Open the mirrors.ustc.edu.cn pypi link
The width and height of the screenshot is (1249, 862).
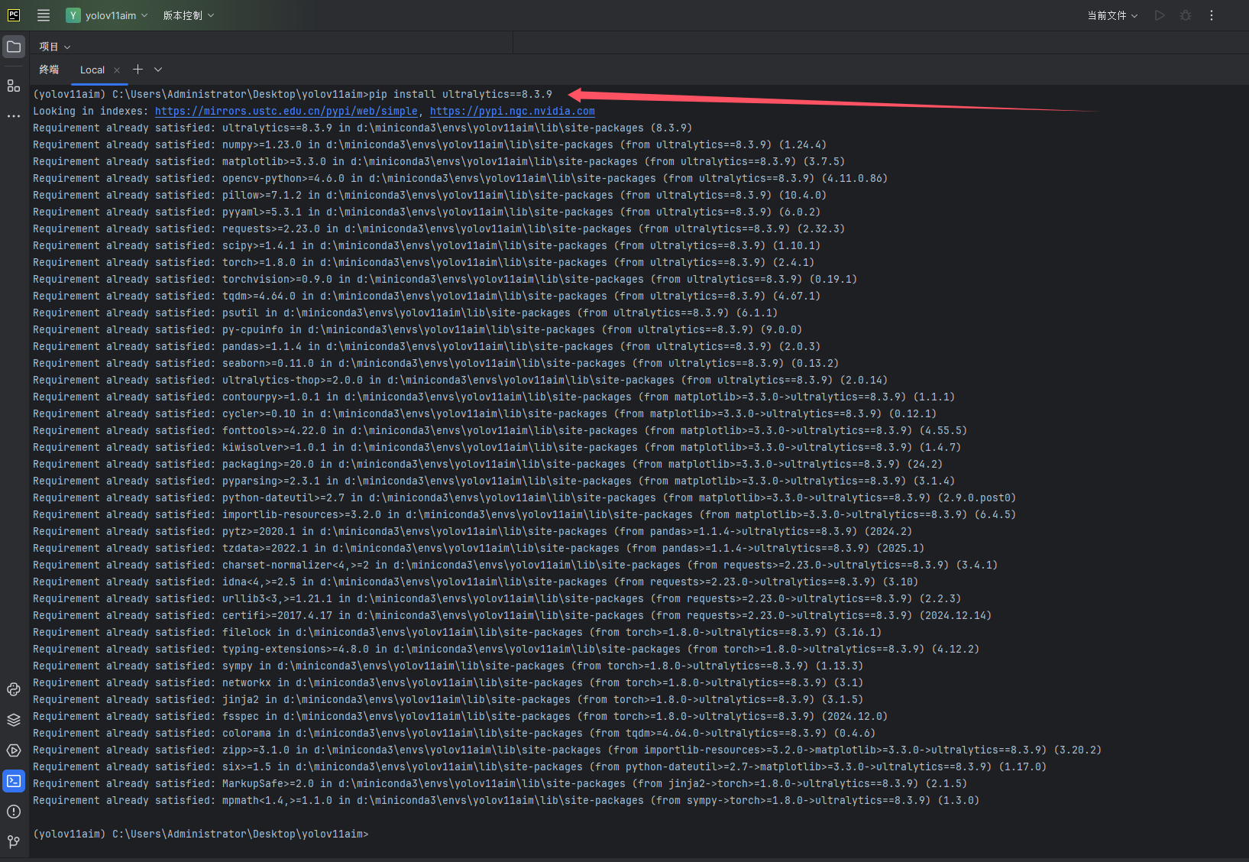point(287,111)
